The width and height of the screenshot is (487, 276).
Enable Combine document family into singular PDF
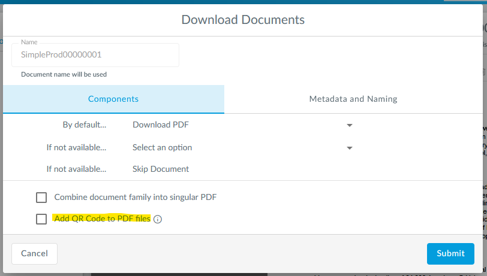pyautogui.click(x=41, y=198)
